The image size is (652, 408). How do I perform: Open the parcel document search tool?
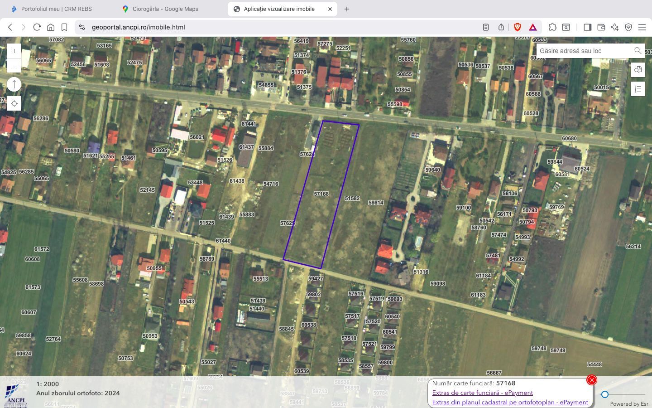(x=638, y=70)
